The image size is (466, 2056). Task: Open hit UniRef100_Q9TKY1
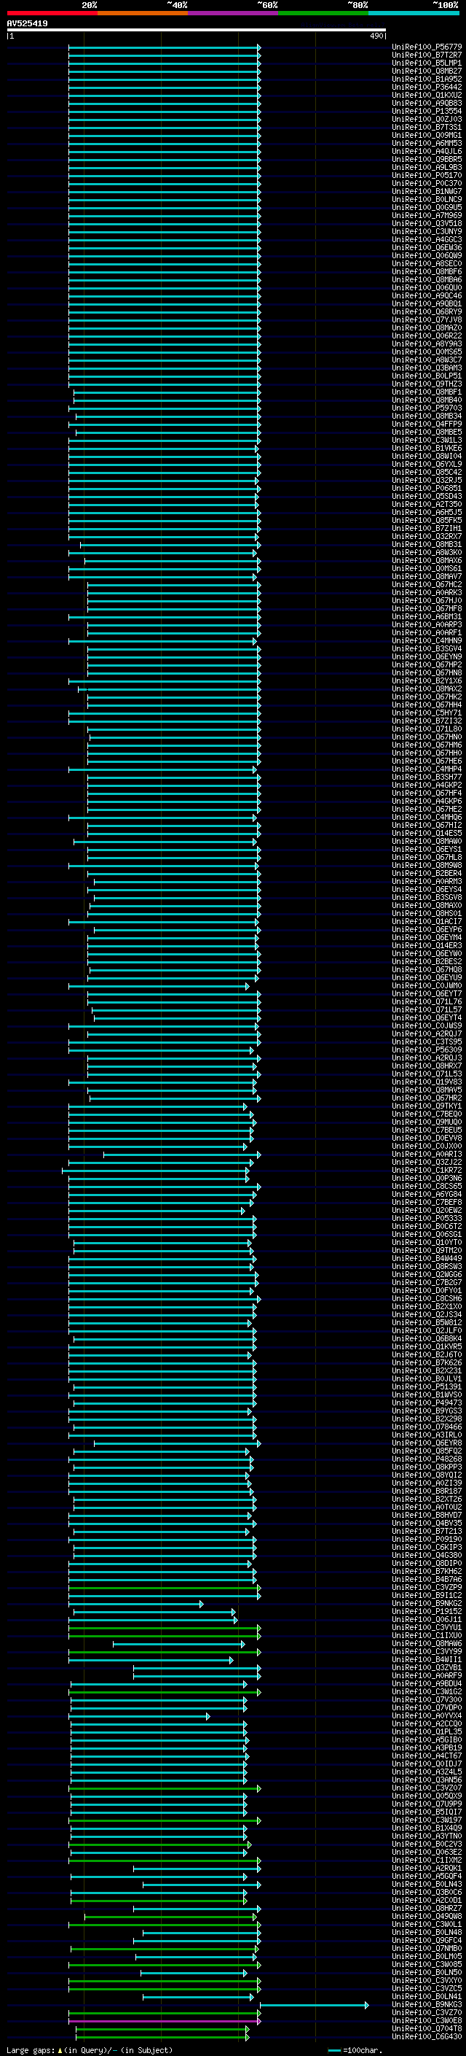[x=427, y=1106]
